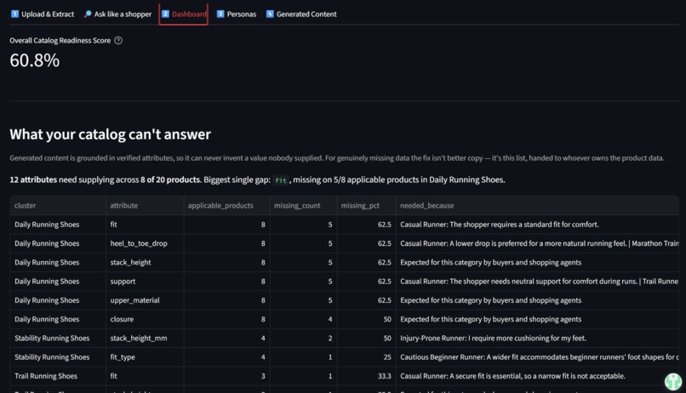Open the Personas tab

coord(237,14)
